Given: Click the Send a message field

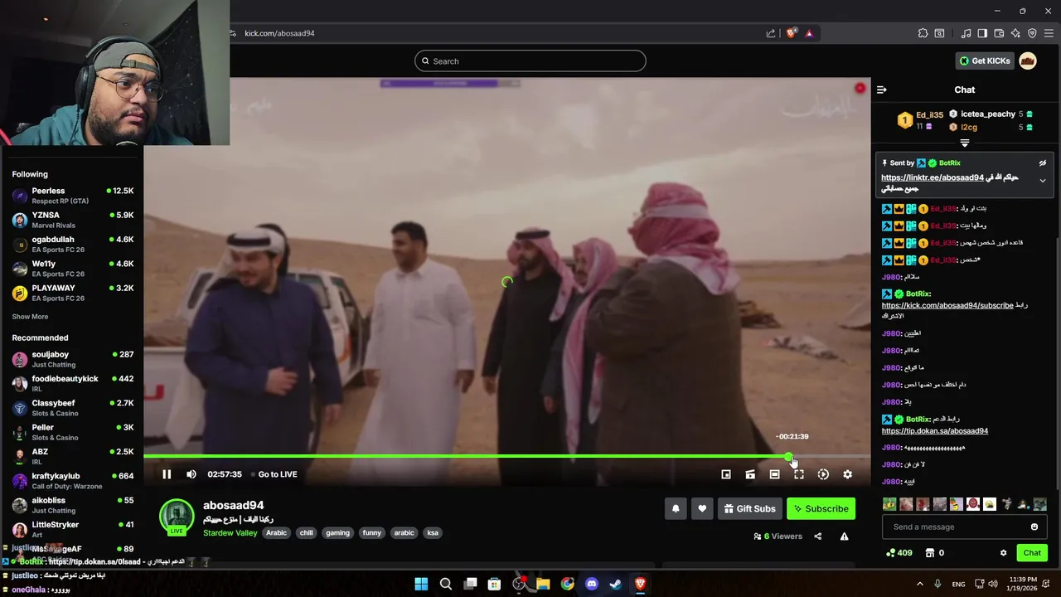Looking at the screenshot, I should (x=953, y=527).
